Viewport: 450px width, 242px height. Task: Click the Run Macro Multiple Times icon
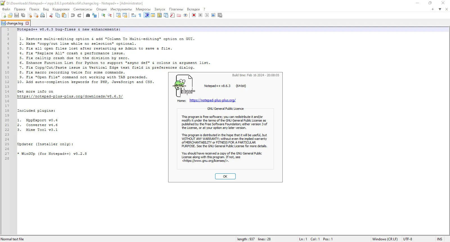tap(213, 15)
